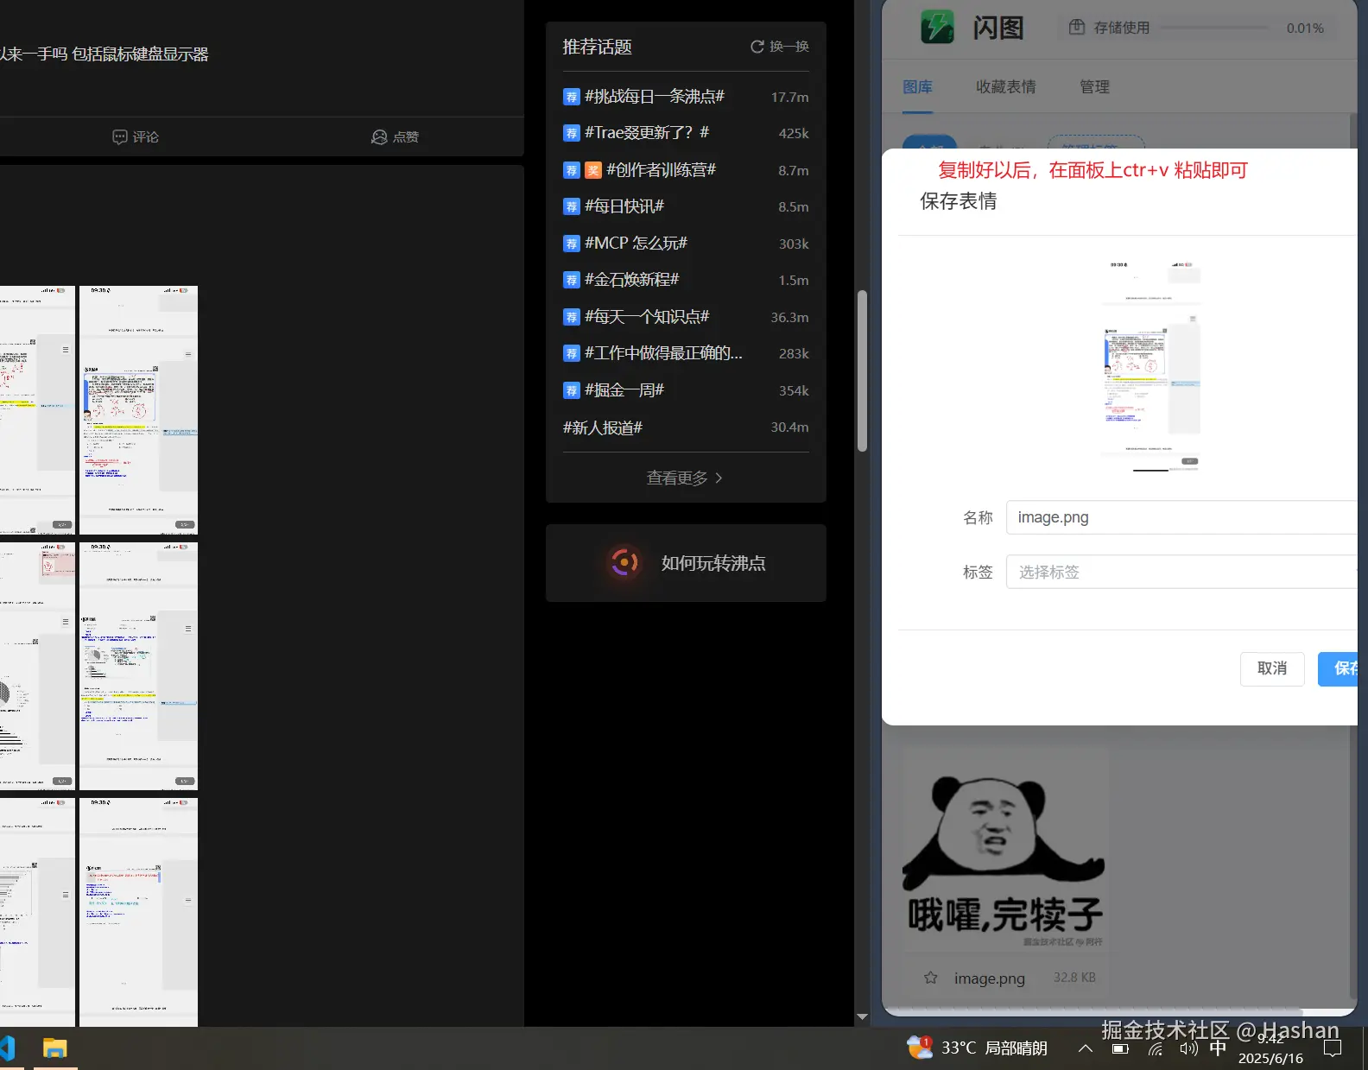Click the 评论 comment icon
1368x1070 pixels.
click(120, 137)
